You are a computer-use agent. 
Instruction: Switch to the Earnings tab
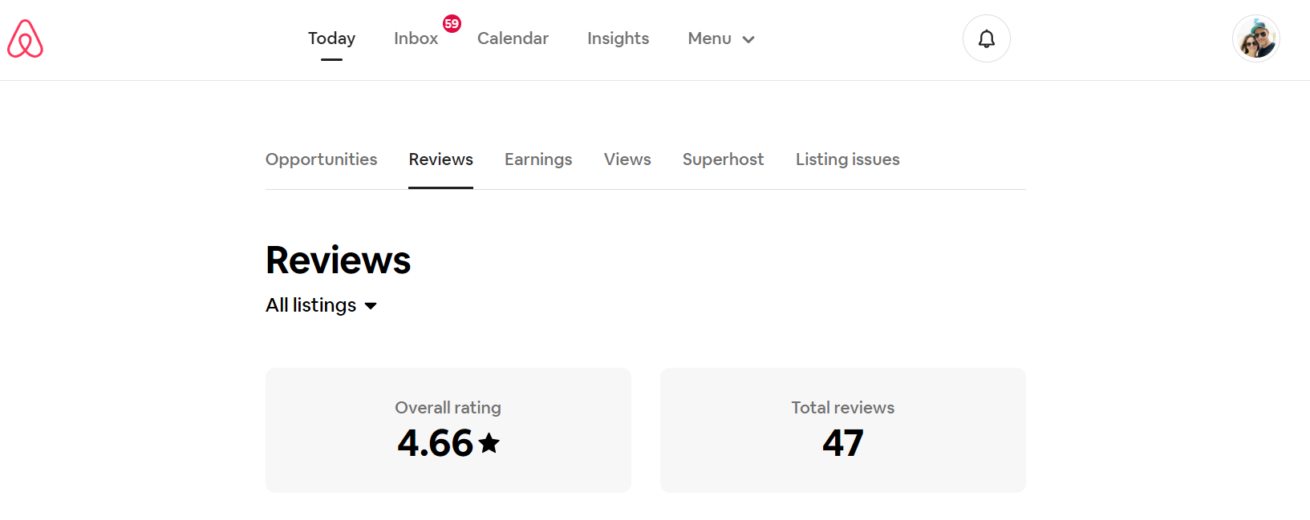pyautogui.click(x=538, y=159)
